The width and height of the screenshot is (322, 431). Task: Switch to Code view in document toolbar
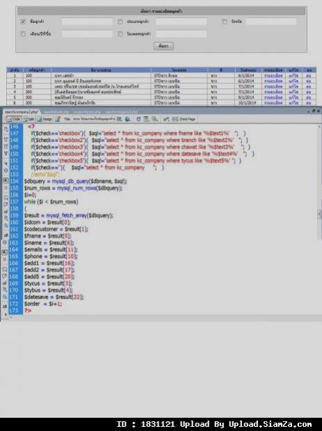(x=13, y=119)
